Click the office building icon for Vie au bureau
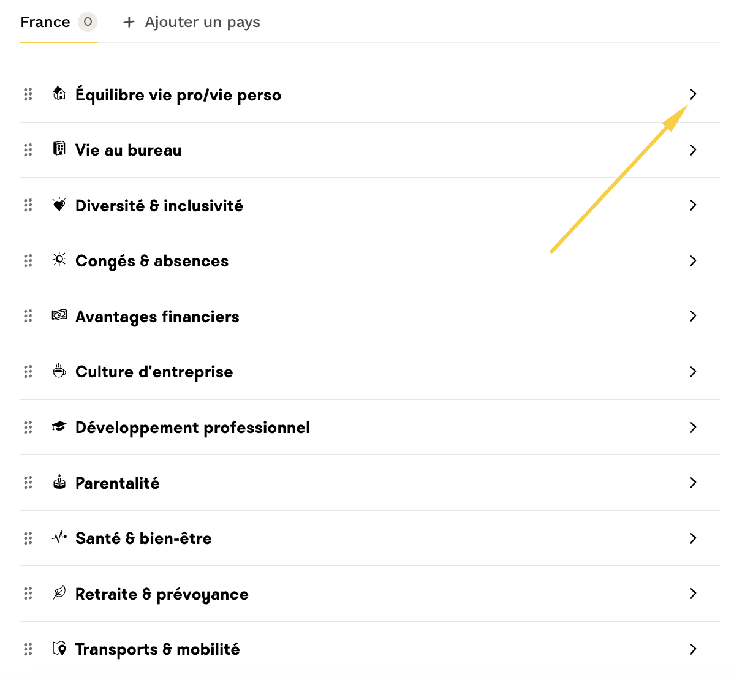734x675 pixels. [x=59, y=149]
